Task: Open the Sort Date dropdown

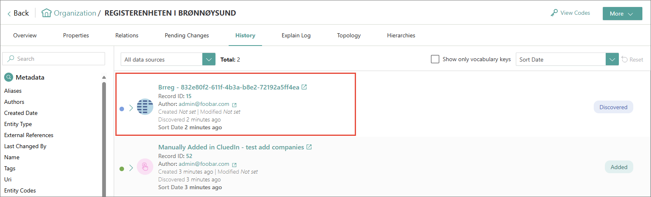Action: pyautogui.click(x=612, y=60)
